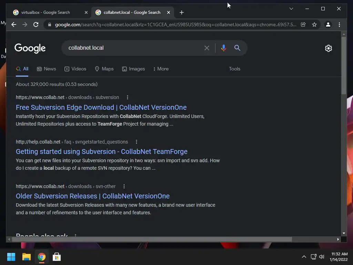Open the Chrome profile avatar menu
Viewport: 353px width, 265px height.
click(328, 24)
